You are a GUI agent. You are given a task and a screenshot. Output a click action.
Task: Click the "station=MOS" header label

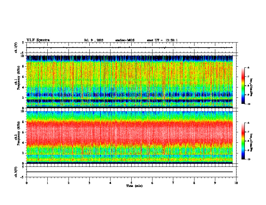point(125,40)
